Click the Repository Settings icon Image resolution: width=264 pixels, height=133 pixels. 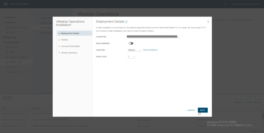point(7,57)
